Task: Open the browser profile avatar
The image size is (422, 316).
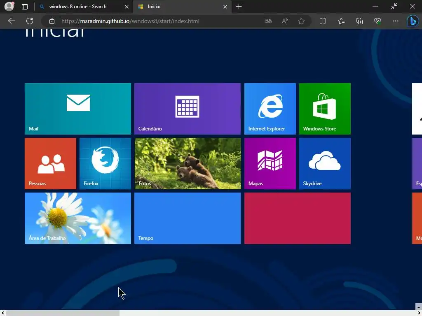Action: click(9, 7)
